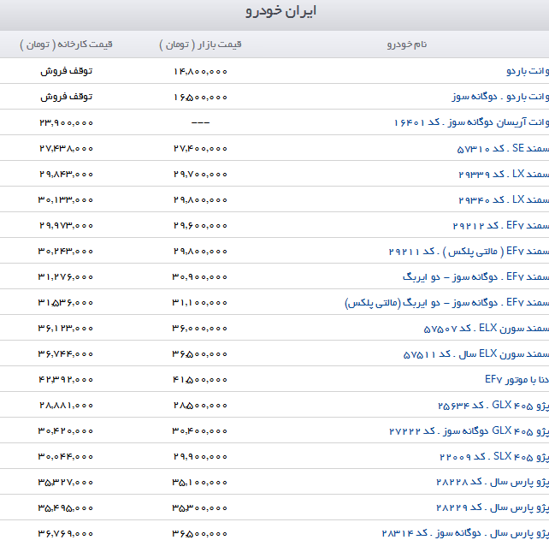Click ۳۶,۵۰۰,۰۰۰ in سمند سورن ELX سال row
Screen dimensions: 549x540
tap(199, 354)
